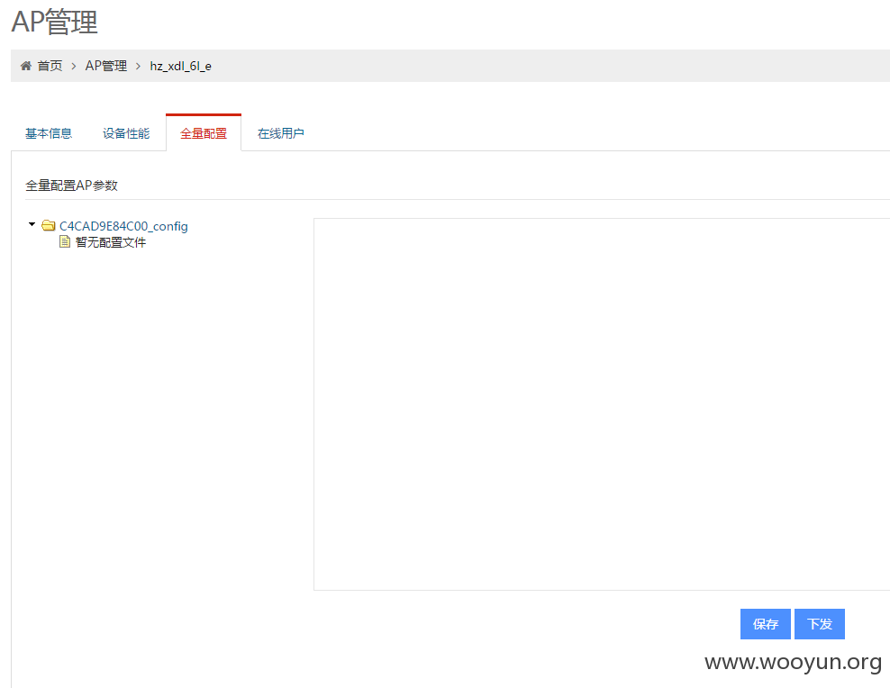
Task: Select the hz_xdl_6l_e breadcrumb entry
Action: coord(180,67)
